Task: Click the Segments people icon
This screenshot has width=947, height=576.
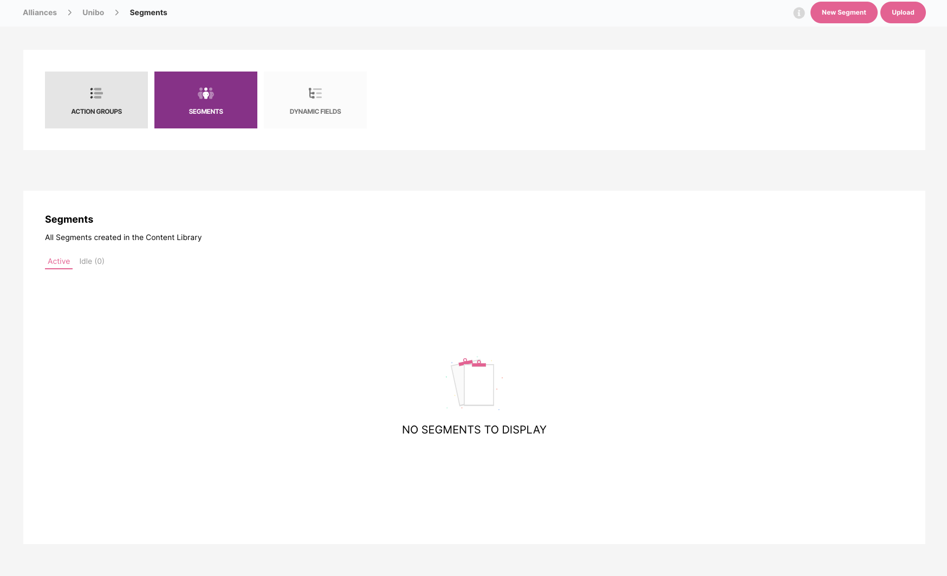Action: (x=206, y=93)
